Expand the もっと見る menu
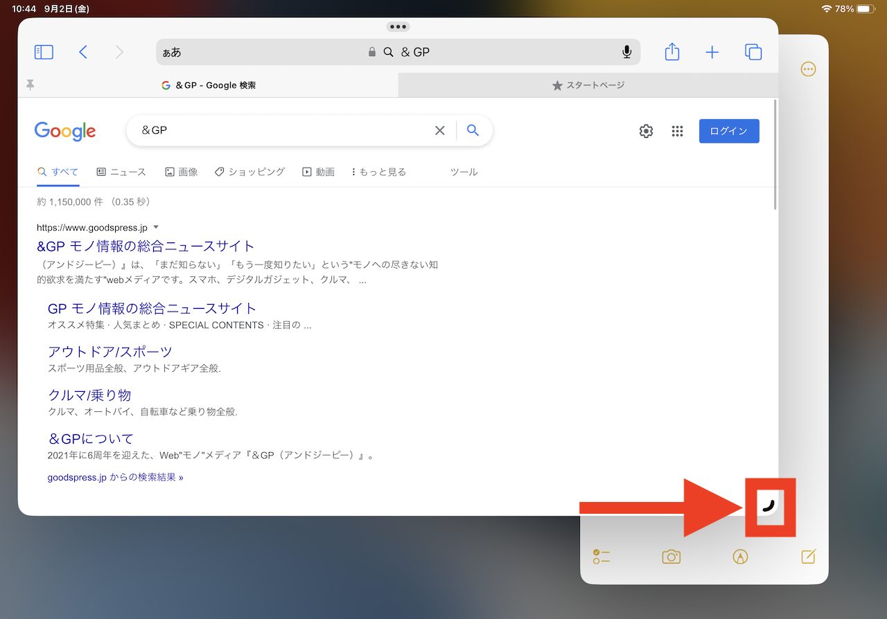 coord(379,172)
